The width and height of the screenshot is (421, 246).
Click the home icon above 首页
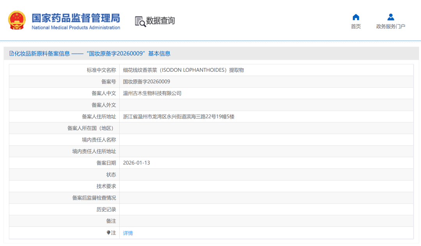click(356, 17)
